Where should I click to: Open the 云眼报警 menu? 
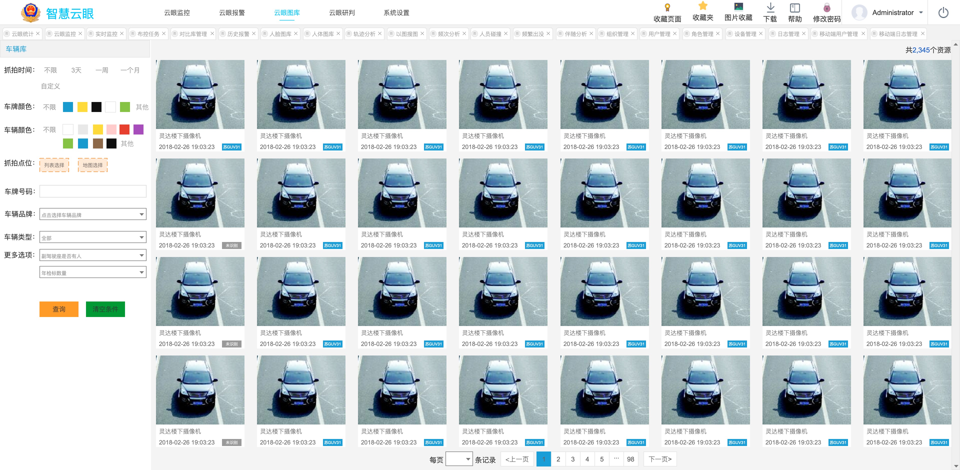pyautogui.click(x=232, y=13)
